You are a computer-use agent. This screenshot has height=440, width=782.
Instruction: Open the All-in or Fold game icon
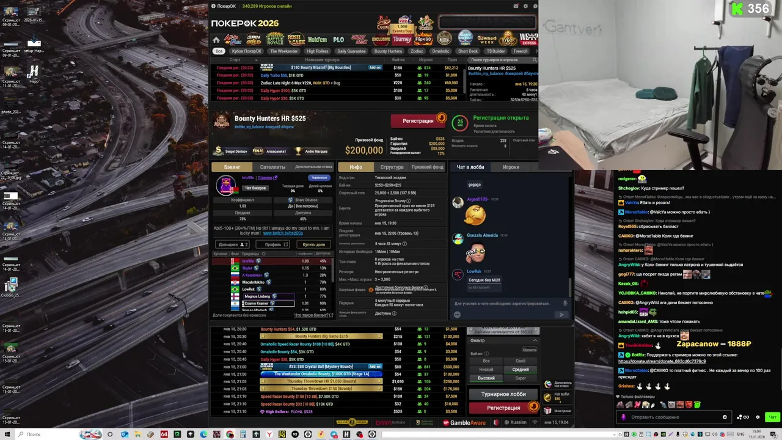tap(233, 39)
